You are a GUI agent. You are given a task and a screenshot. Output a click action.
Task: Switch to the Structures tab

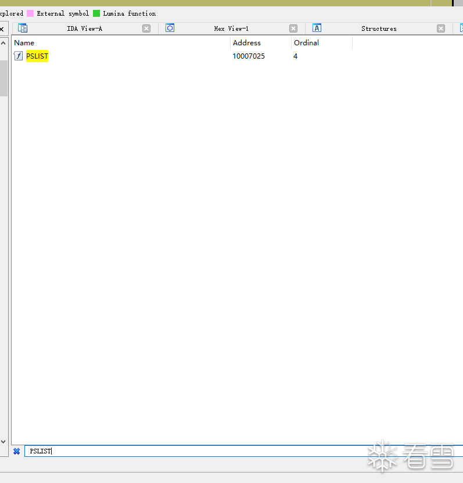click(x=379, y=28)
